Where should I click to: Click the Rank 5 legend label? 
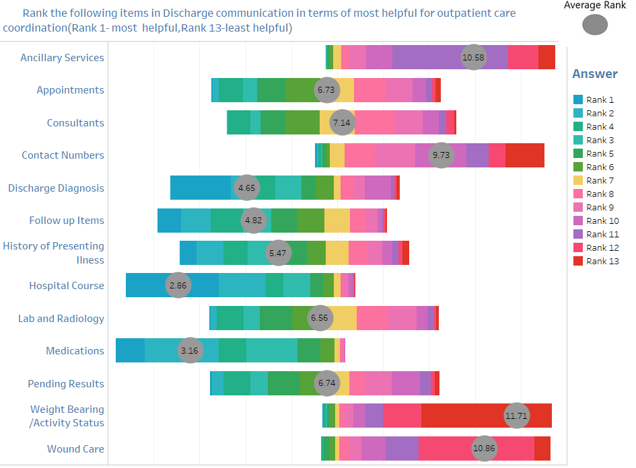(x=600, y=153)
